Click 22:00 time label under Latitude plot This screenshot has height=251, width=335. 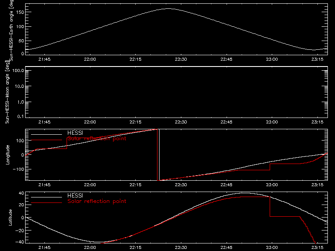click(x=90, y=248)
